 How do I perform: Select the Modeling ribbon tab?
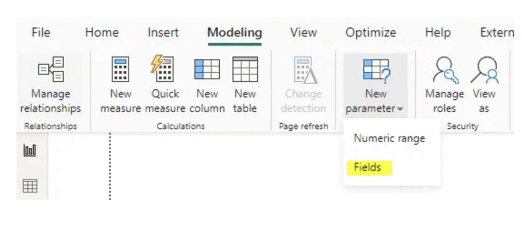[x=234, y=33]
